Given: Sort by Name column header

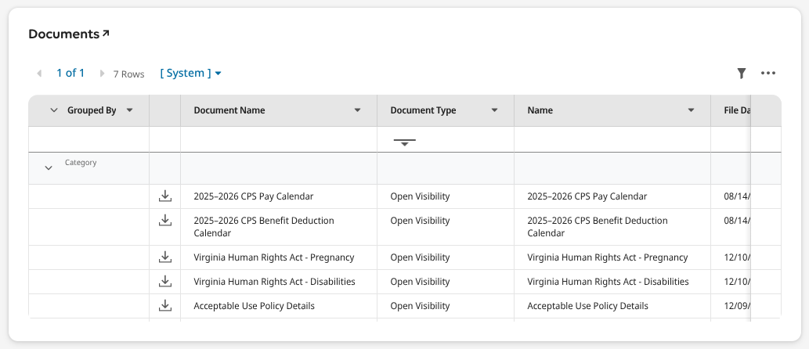Looking at the screenshot, I should coord(540,110).
